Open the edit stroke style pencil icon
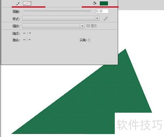This screenshot has width=164, height=137. tap(105, 18)
